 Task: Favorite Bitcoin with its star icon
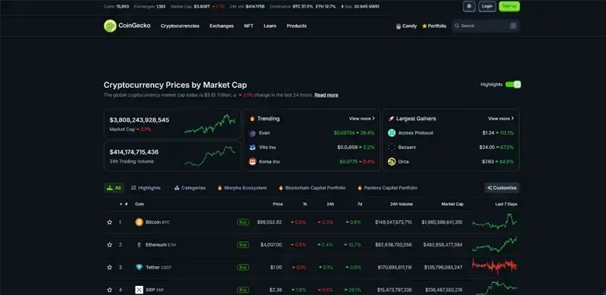[109, 222]
